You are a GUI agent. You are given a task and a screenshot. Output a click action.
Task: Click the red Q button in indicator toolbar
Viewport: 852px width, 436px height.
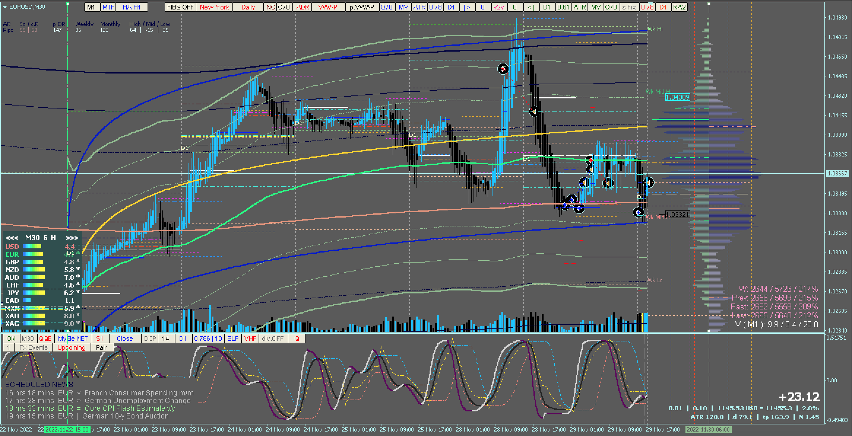click(x=297, y=338)
